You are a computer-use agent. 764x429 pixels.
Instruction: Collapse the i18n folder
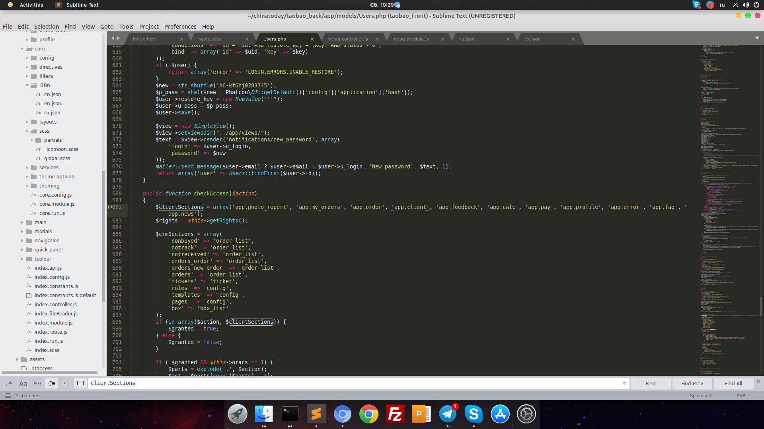pyautogui.click(x=27, y=85)
